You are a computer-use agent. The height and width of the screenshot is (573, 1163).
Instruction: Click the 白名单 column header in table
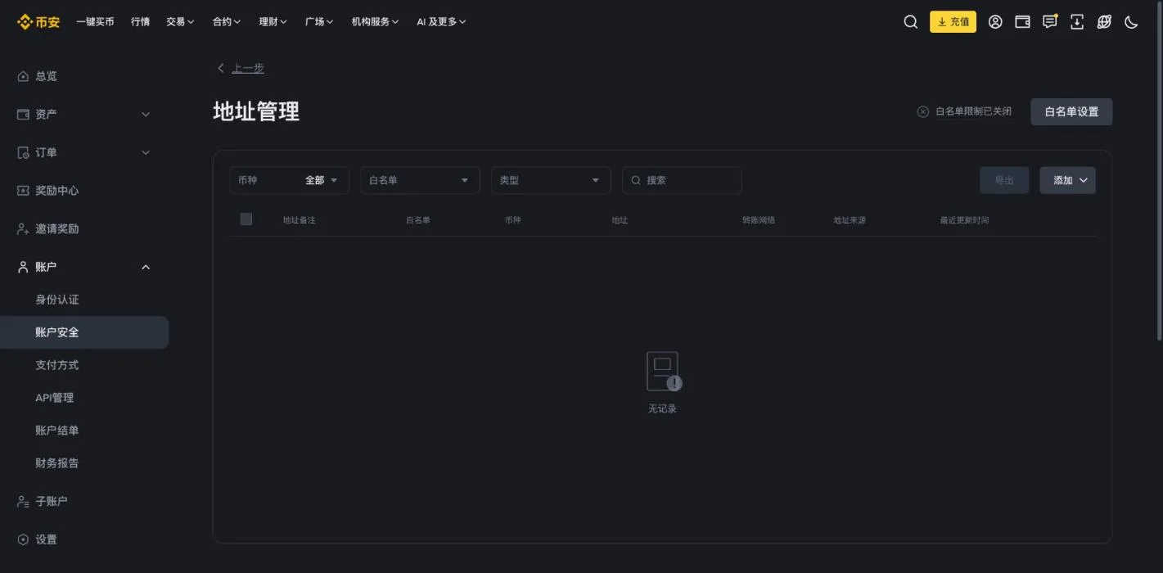tap(418, 220)
